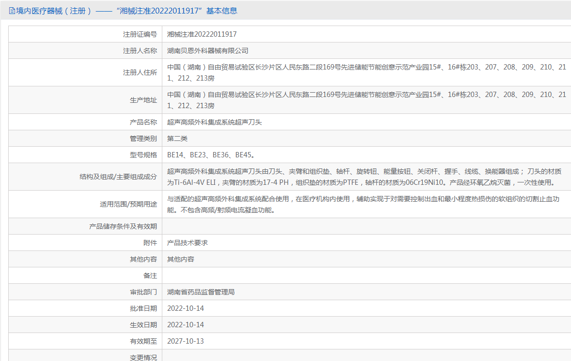Click the '适用范围/预期用途' row label
The width and height of the screenshot is (571, 361).
click(x=128, y=204)
